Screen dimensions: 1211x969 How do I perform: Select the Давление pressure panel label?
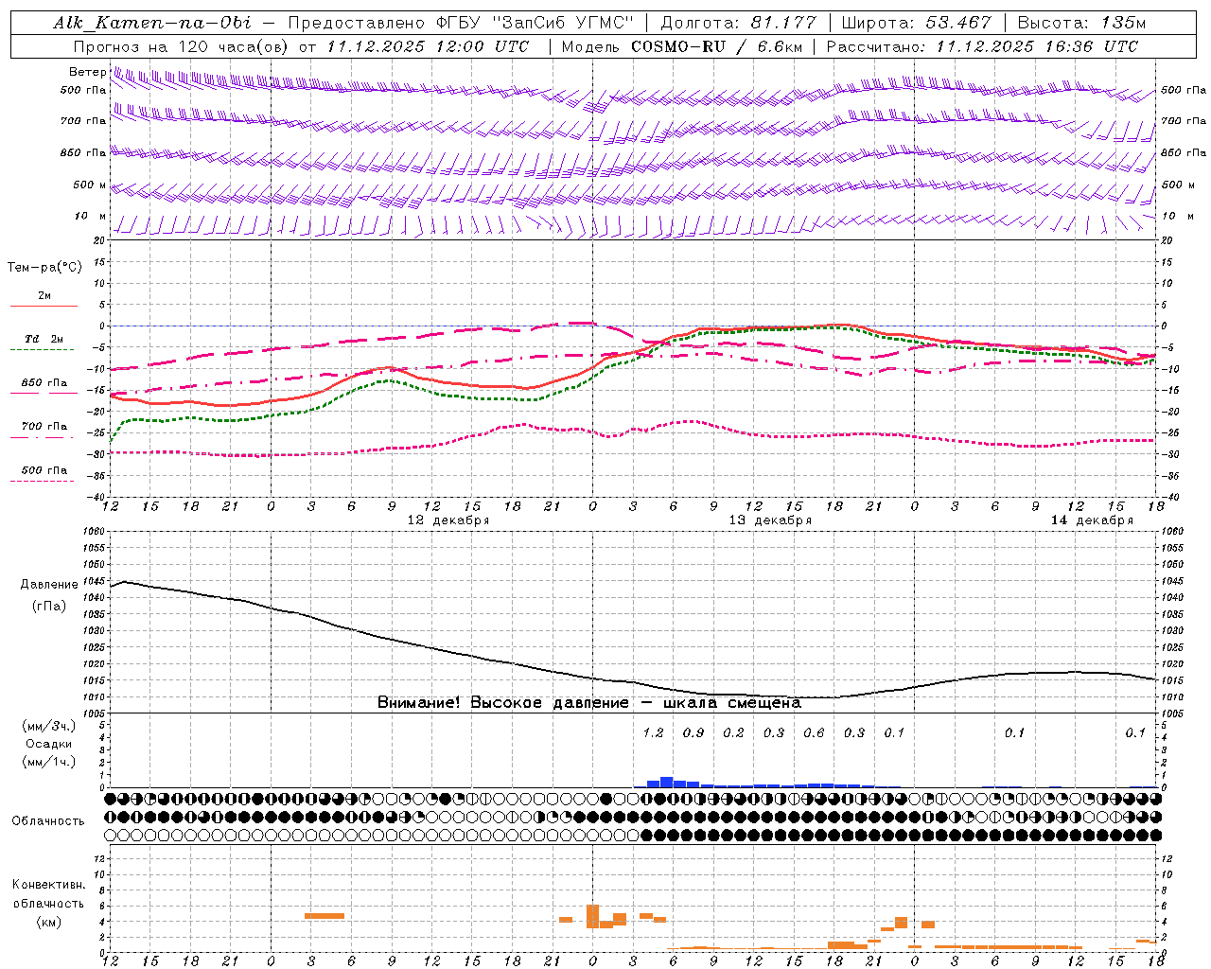point(49,585)
